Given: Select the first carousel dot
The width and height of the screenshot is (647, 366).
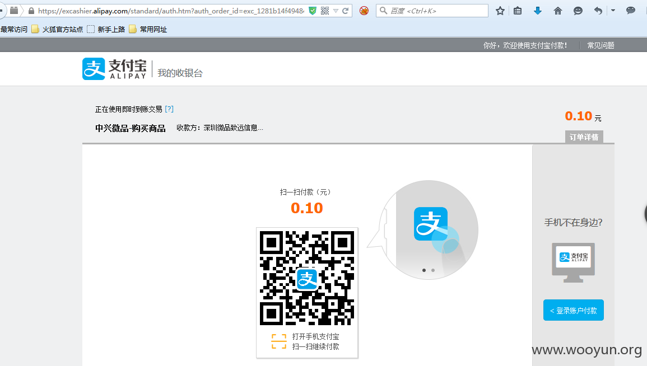Looking at the screenshot, I should click(x=423, y=270).
